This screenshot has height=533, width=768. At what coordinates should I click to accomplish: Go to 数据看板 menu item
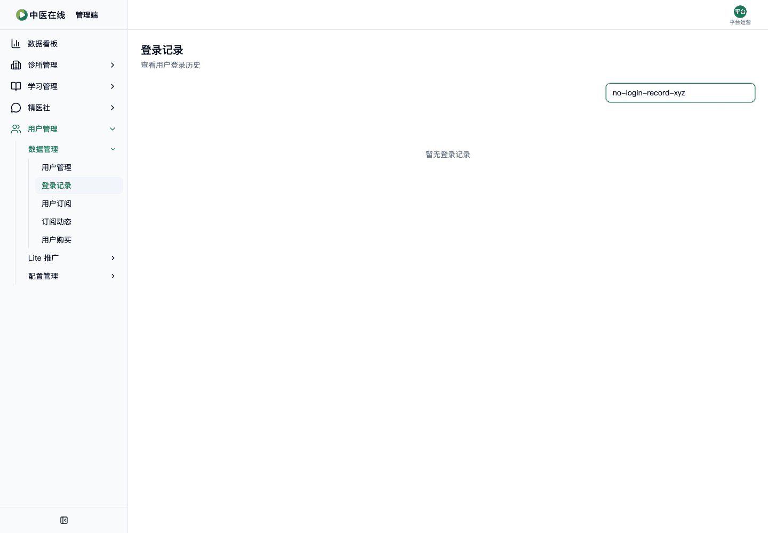64,44
